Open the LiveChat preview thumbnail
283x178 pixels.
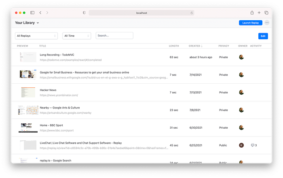[28, 145]
